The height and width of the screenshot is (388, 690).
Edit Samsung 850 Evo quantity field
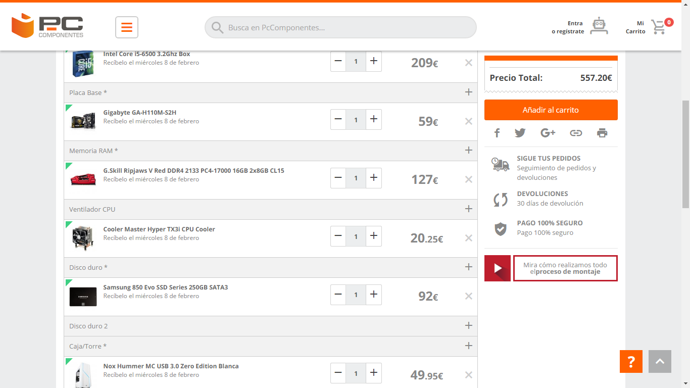pyautogui.click(x=356, y=295)
